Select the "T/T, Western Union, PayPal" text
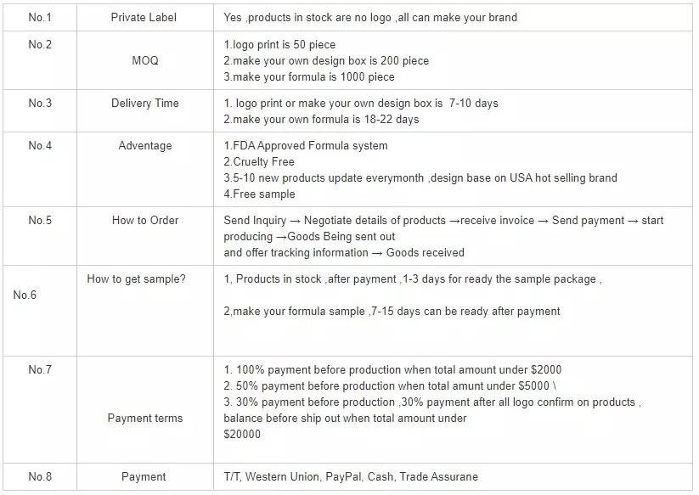Viewport: 699px width, 495px height. tap(293, 477)
